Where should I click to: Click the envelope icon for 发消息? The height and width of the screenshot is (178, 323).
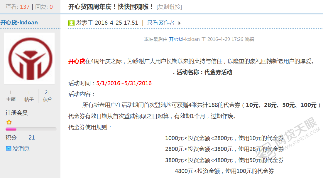(9, 149)
